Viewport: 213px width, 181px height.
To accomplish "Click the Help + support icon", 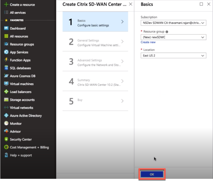I will (x=6, y=155).
